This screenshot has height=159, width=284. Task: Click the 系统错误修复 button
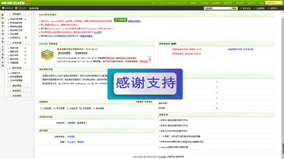pos(81,53)
